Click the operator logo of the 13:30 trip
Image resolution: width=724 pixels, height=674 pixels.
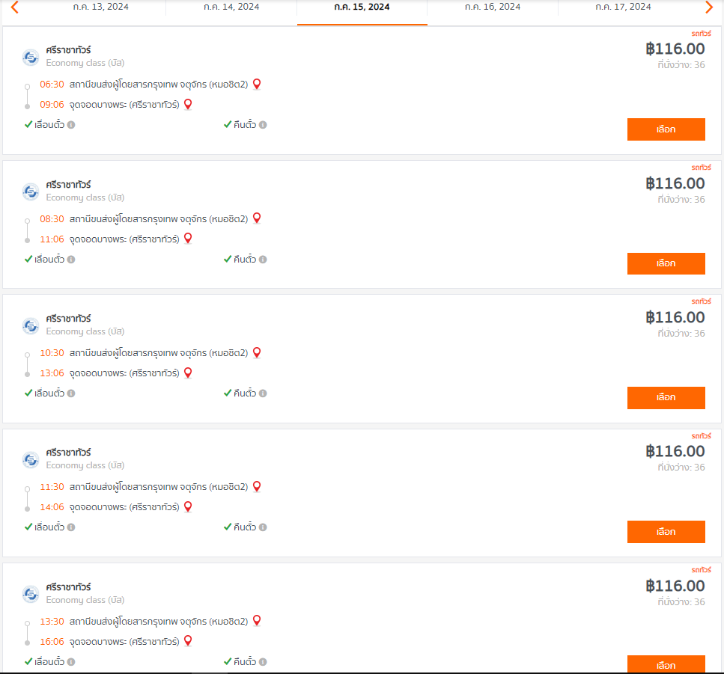pyautogui.click(x=31, y=594)
